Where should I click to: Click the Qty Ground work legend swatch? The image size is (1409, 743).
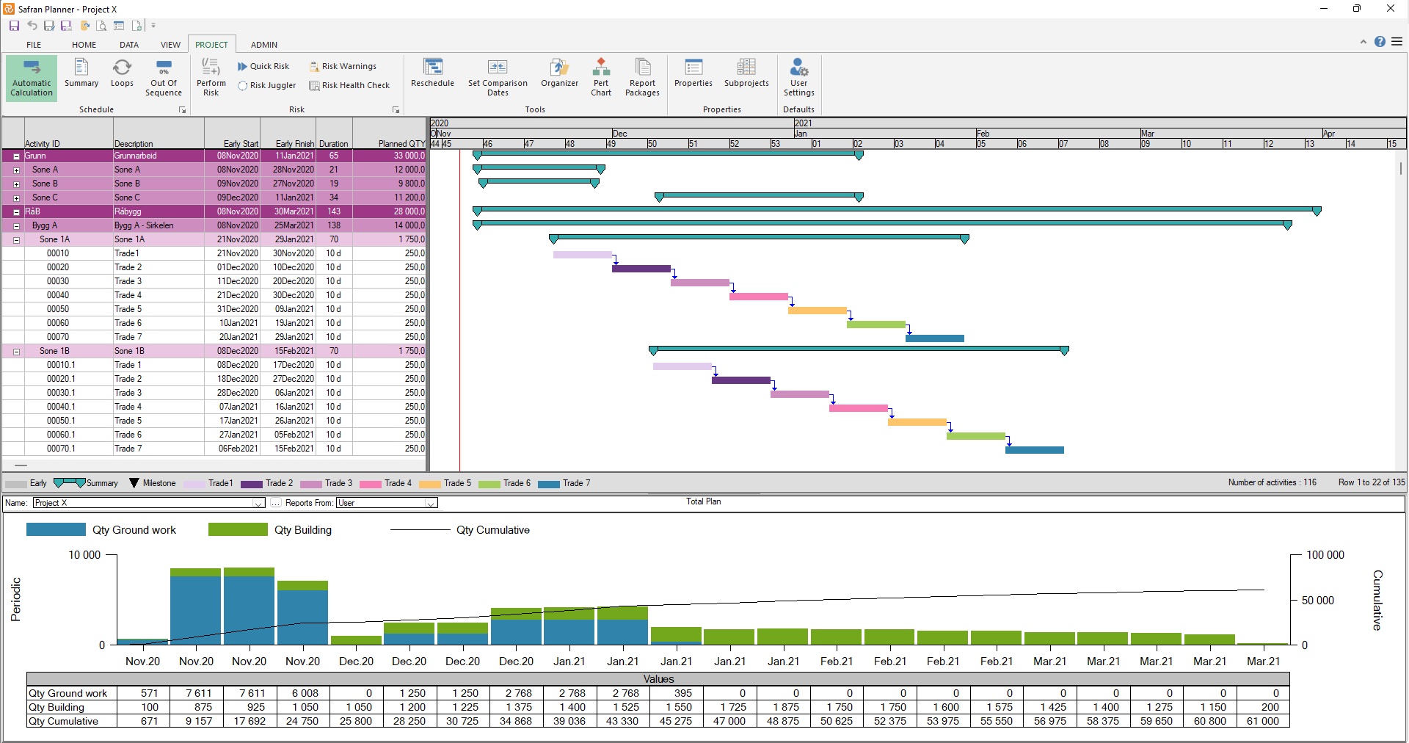pyautogui.click(x=56, y=529)
